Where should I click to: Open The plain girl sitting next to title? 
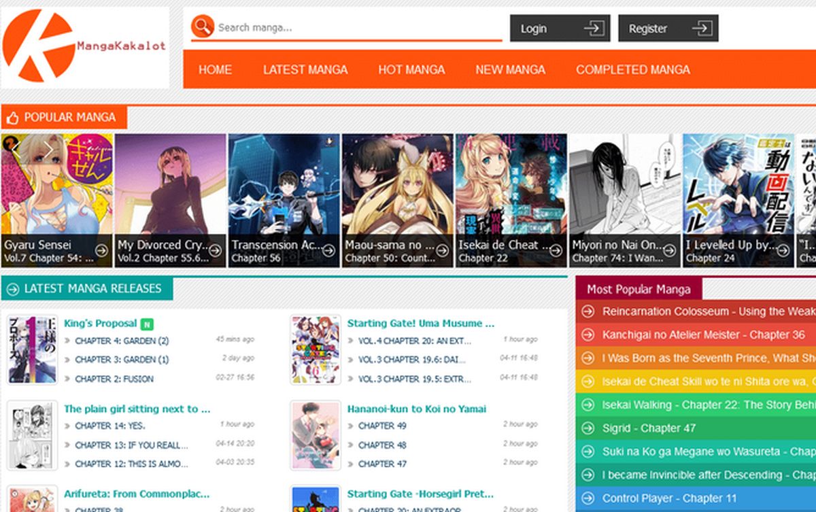pos(137,409)
